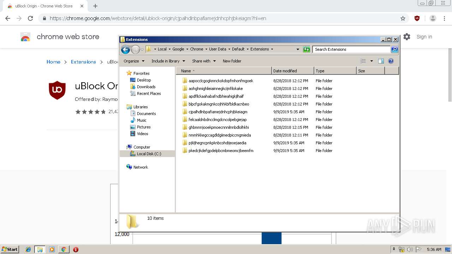
Task: Click in the Search Extensions field
Action: pyautogui.click(x=352, y=49)
